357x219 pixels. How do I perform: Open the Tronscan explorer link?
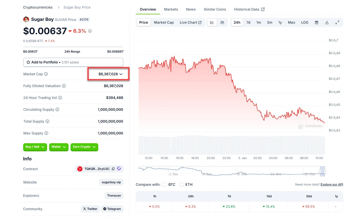(x=114, y=196)
